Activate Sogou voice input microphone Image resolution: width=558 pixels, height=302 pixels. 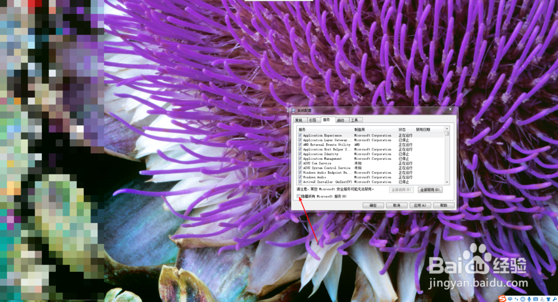coord(529,299)
